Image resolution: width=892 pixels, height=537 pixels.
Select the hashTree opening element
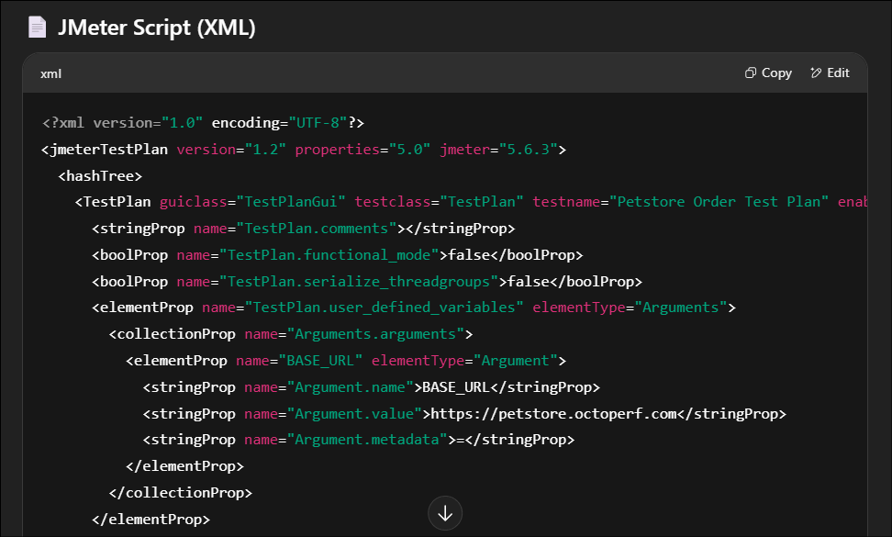[99, 174]
